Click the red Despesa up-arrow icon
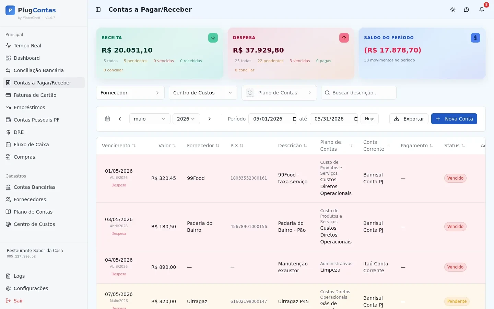 344,38
